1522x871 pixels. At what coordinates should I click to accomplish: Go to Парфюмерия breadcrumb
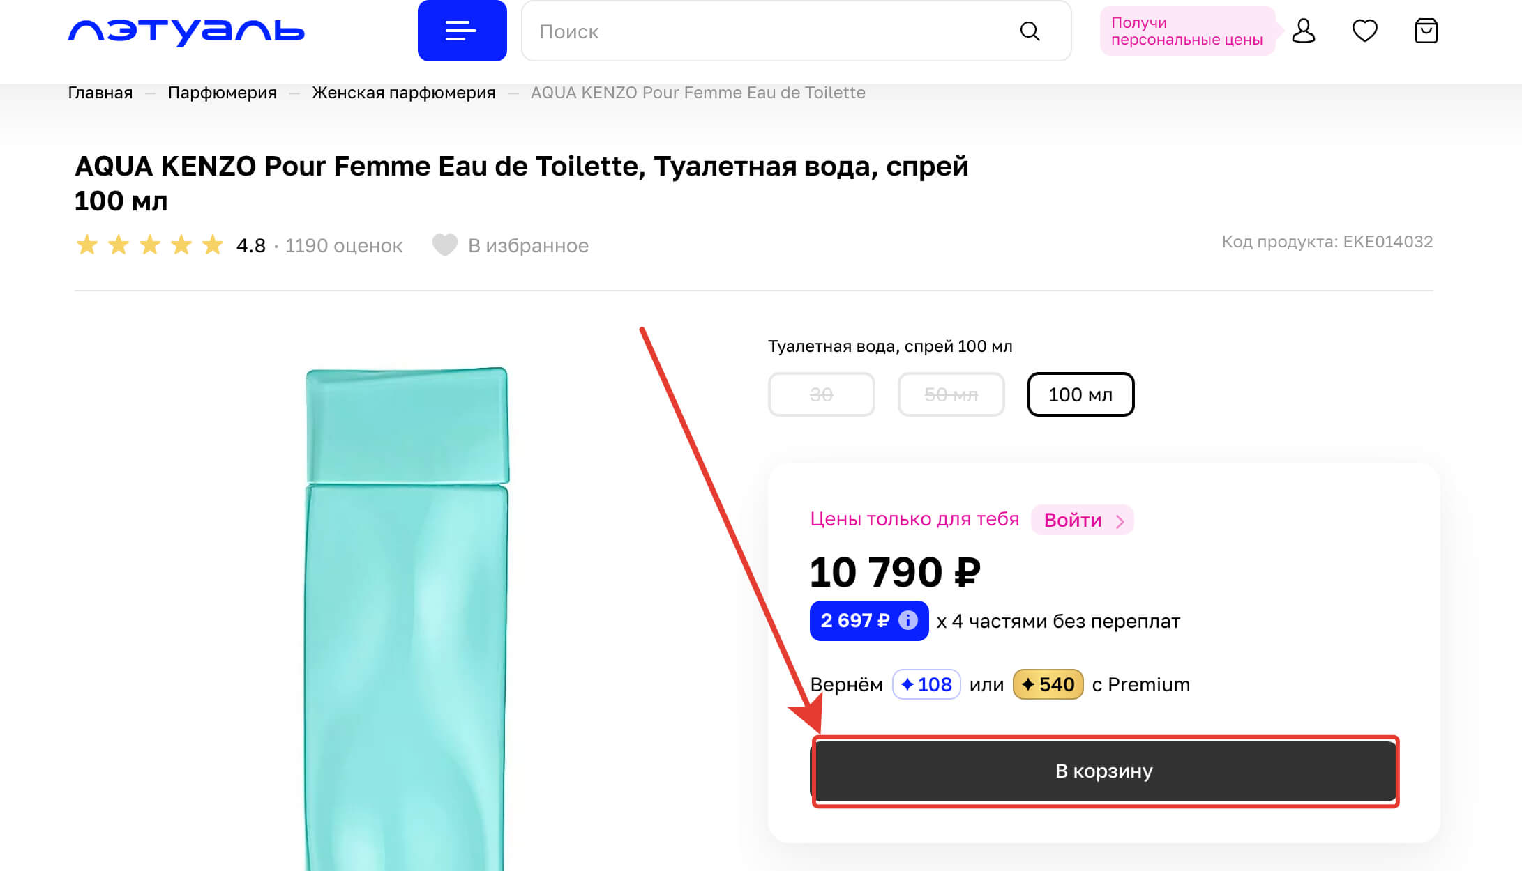(x=222, y=93)
